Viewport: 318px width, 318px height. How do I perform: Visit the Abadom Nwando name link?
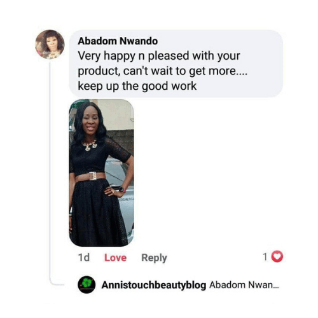point(118,41)
